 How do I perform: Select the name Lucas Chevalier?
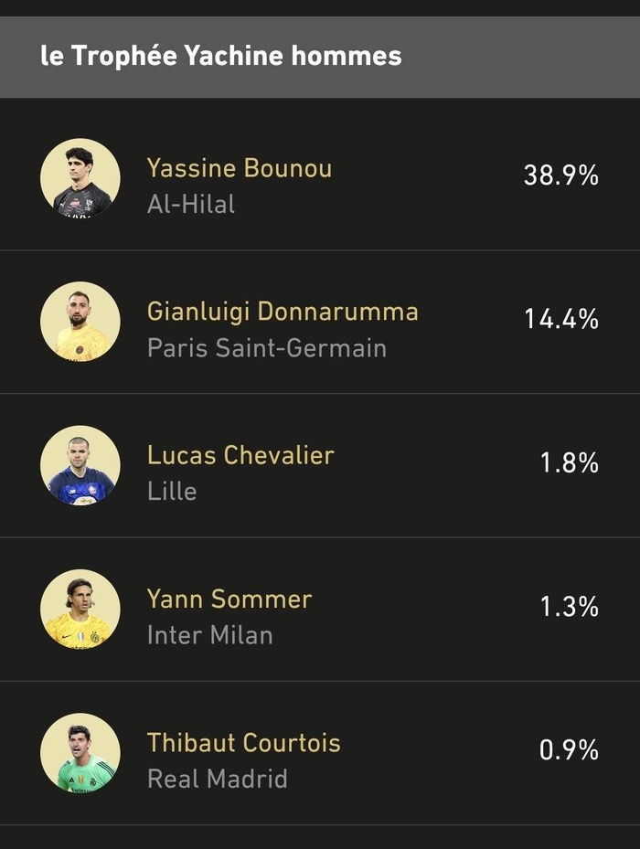240,453
